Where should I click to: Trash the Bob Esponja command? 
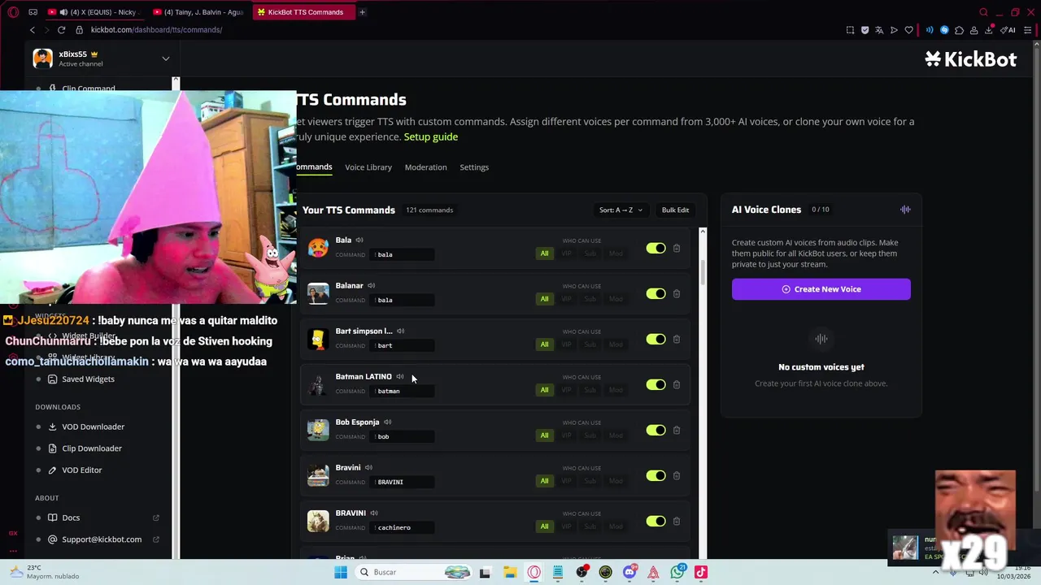click(x=677, y=430)
